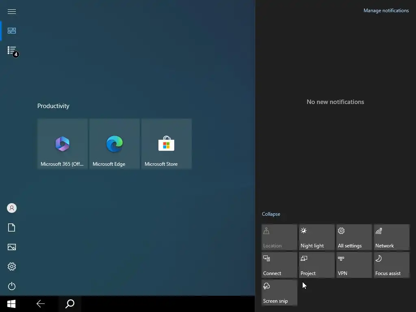Open All settings quick action
416x312 pixels.
pyautogui.click(x=354, y=237)
